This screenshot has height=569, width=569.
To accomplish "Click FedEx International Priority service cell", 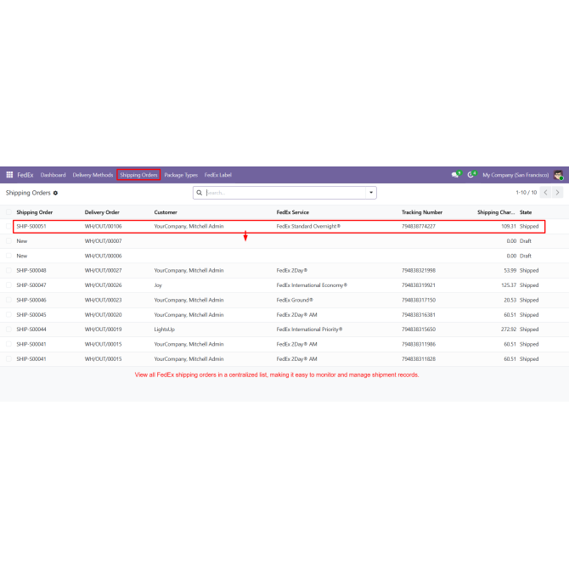I will (x=309, y=330).
